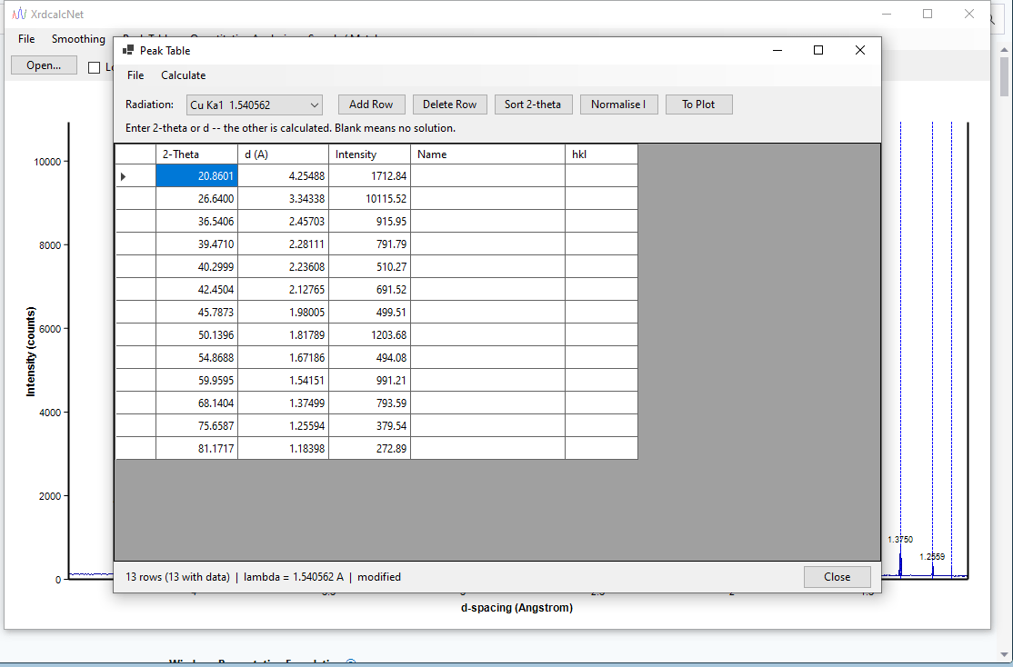Select 2-Theta cell 54.8688
The width and height of the screenshot is (1013, 667).
196,357
